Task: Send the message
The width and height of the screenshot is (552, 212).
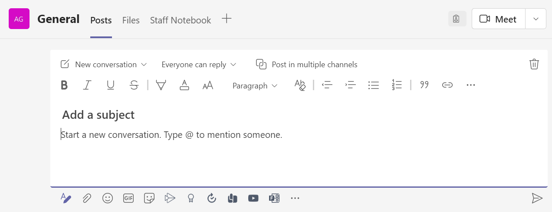Action: point(537,198)
